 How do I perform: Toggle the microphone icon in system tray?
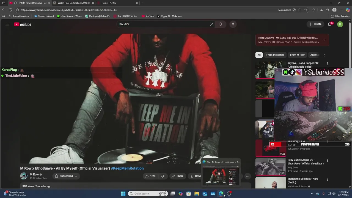pyautogui.click(x=323, y=194)
